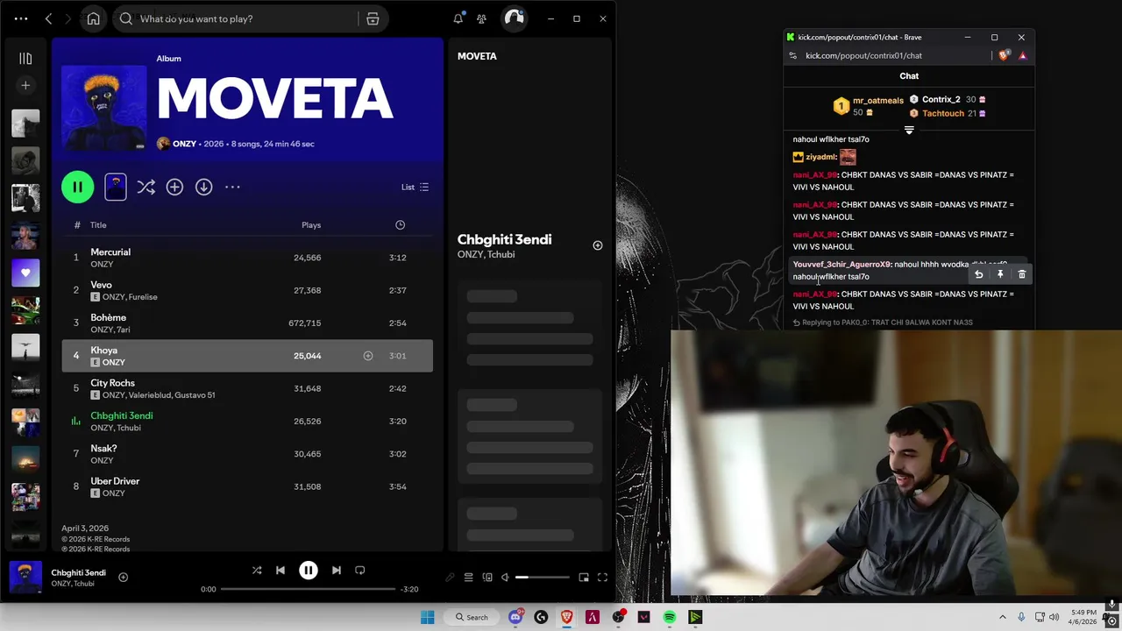Screen dimensions: 1122x631
Task: Open the three-dot Spotify app menu
Action: (21, 18)
